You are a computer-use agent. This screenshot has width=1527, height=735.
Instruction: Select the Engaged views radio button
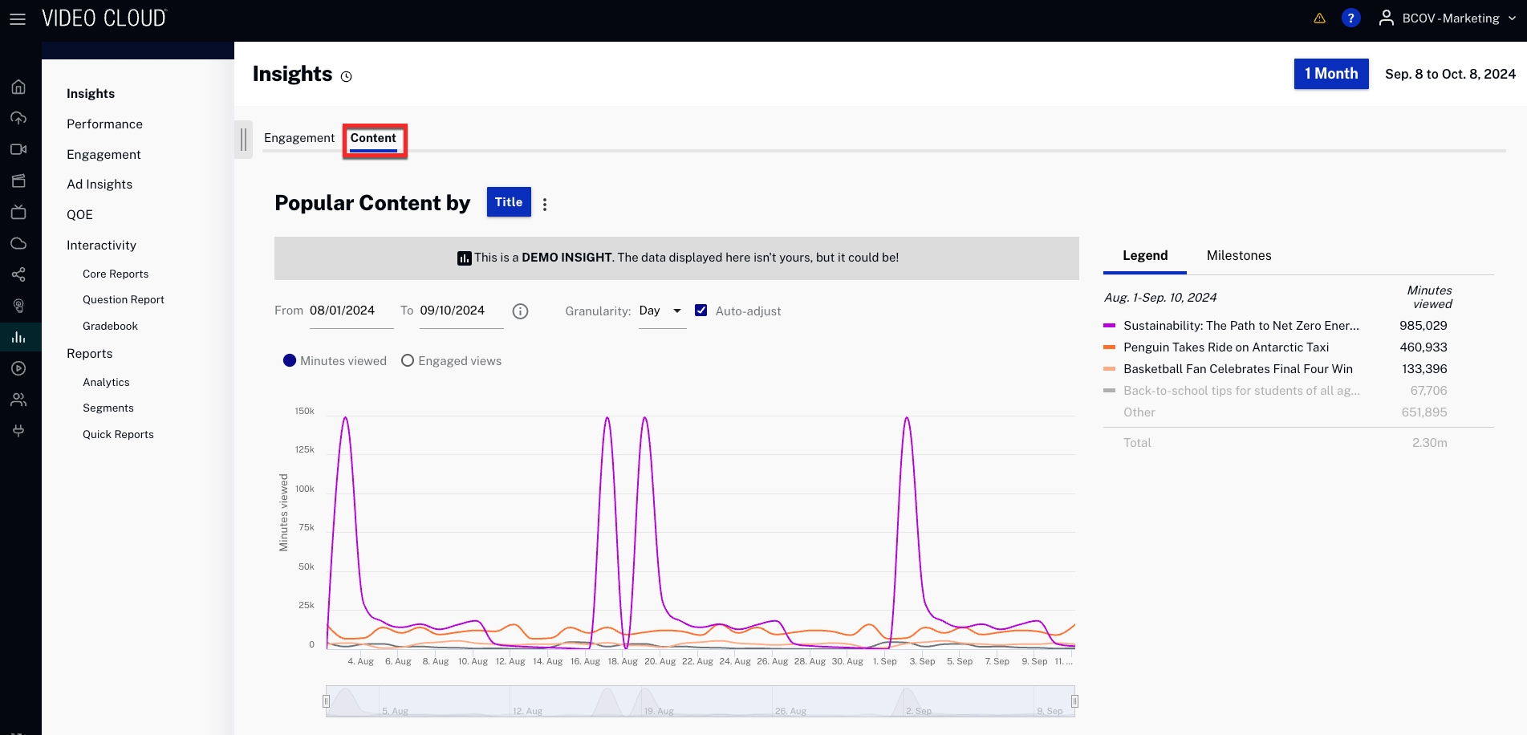click(x=408, y=360)
